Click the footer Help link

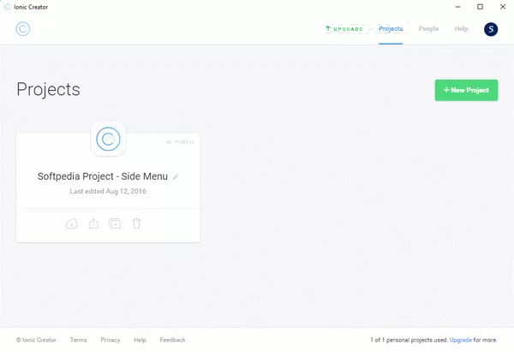point(140,340)
